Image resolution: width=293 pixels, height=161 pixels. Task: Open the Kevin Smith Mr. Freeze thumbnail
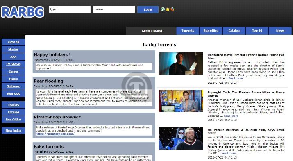[181, 138]
